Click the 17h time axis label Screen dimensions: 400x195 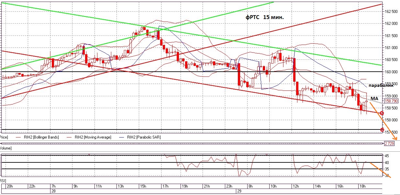point(165,186)
